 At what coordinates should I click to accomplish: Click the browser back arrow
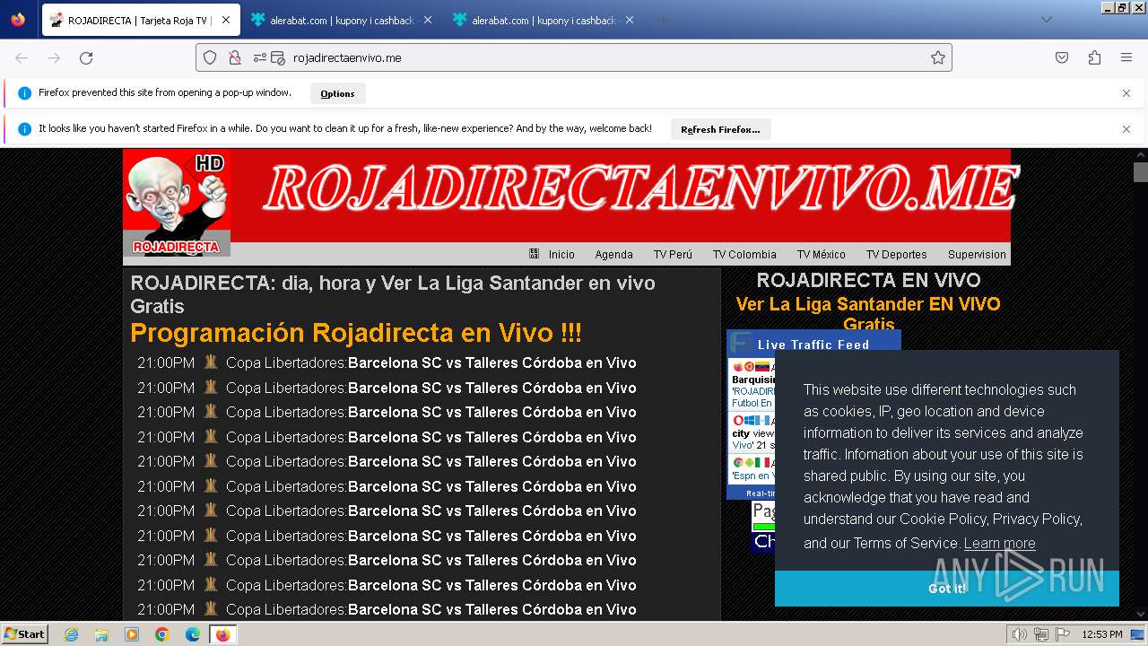click(x=22, y=57)
